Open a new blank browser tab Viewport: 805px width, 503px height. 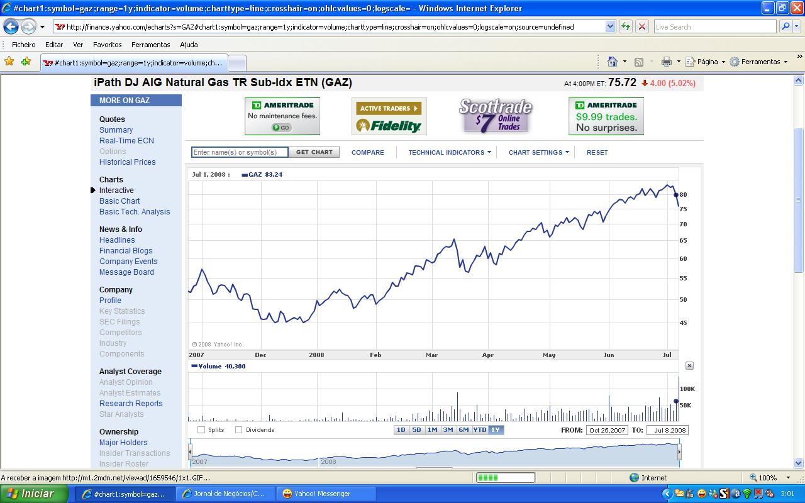click(x=236, y=63)
